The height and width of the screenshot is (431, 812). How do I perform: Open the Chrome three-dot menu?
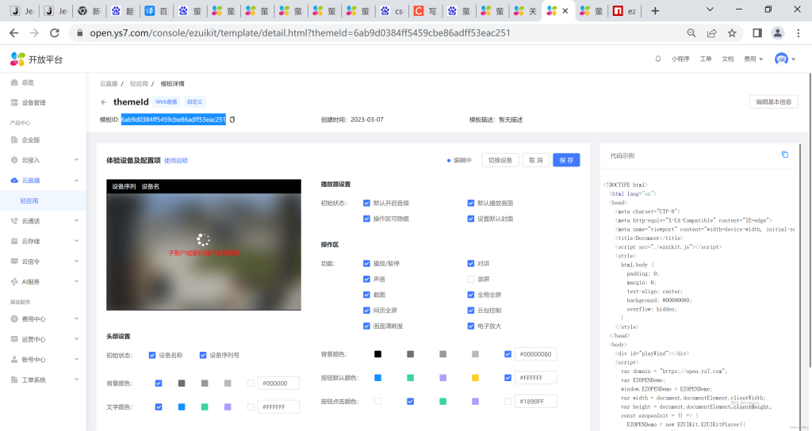(x=798, y=33)
